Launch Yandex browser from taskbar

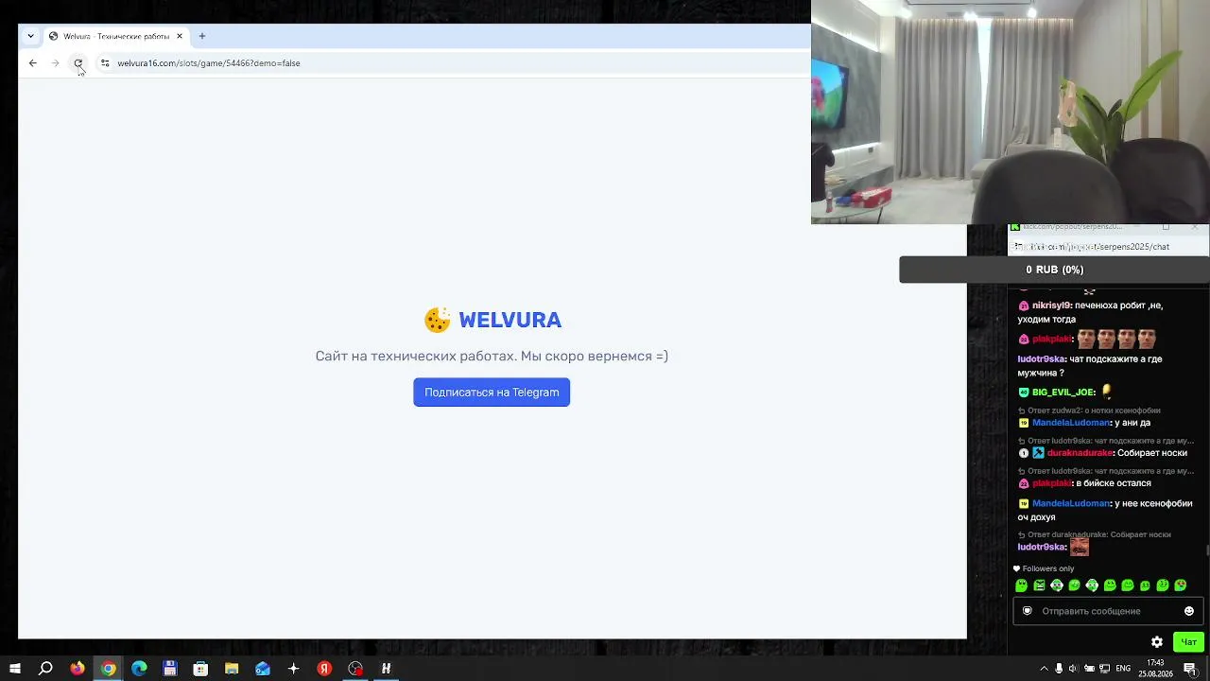tap(324, 669)
